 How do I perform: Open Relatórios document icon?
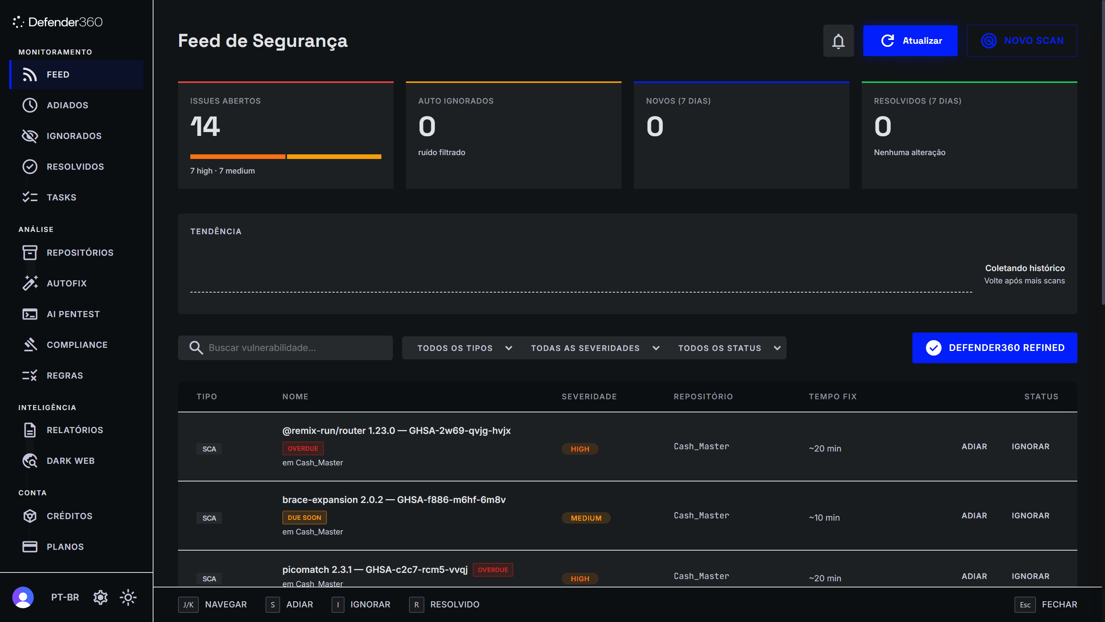(x=30, y=430)
